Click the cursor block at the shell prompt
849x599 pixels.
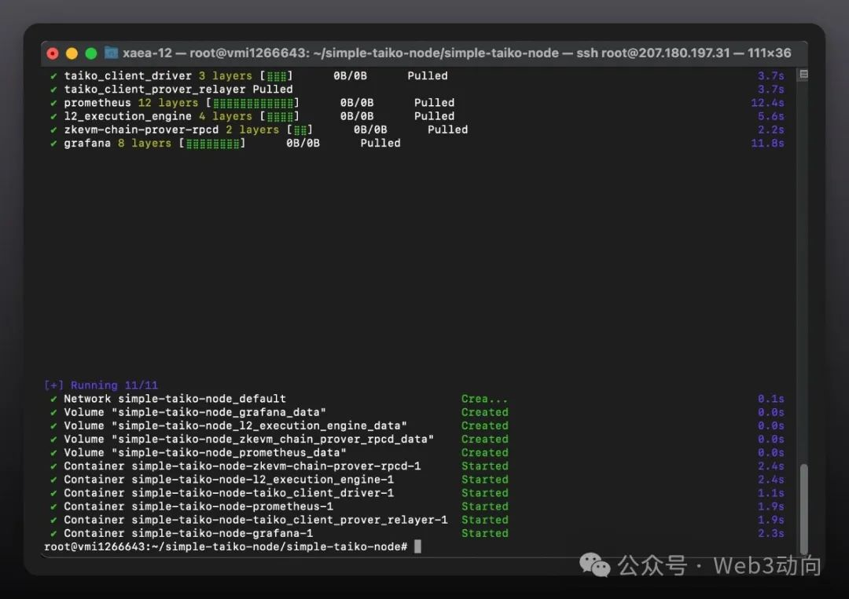pyautogui.click(x=417, y=546)
